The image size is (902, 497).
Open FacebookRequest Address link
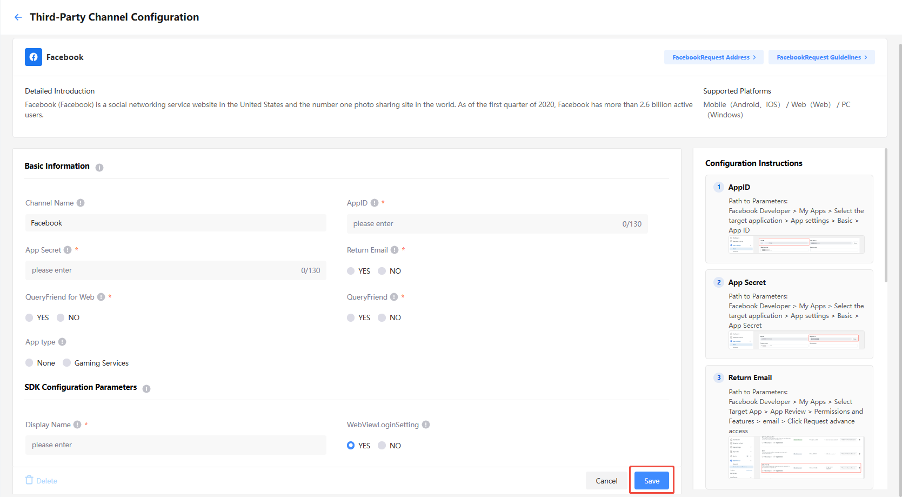click(x=713, y=57)
